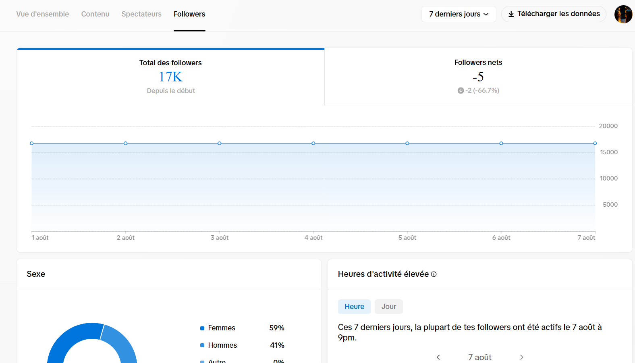Switch to the Contenu tab
This screenshot has width=635, height=363.
pos(95,14)
